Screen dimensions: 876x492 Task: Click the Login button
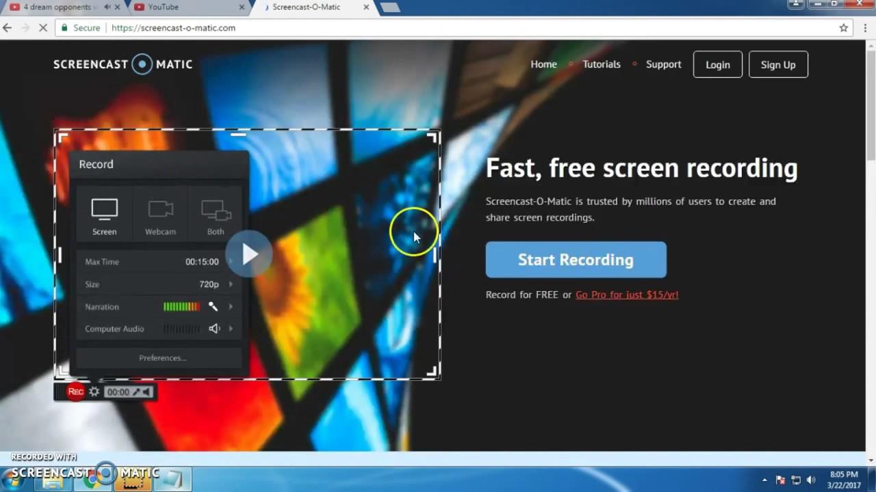[x=717, y=64]
